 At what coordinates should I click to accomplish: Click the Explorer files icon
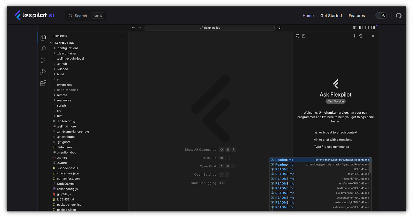43,38
